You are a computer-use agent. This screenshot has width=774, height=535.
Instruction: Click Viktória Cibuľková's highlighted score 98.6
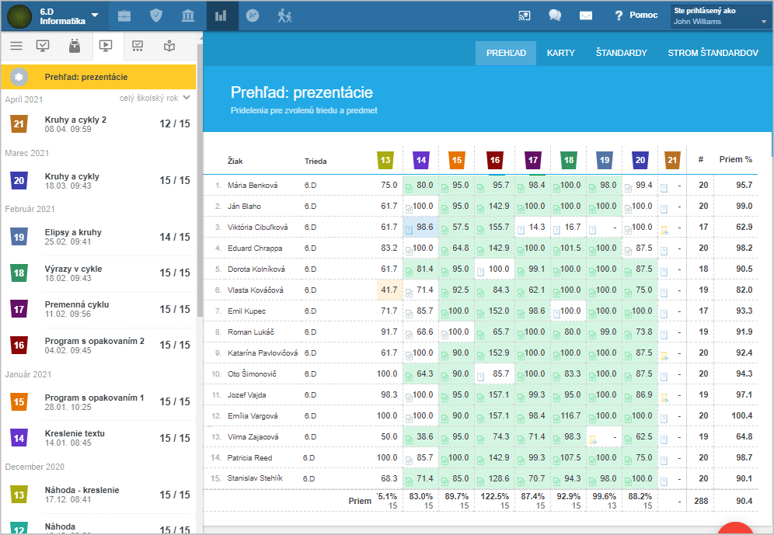(x=420, y=228)
